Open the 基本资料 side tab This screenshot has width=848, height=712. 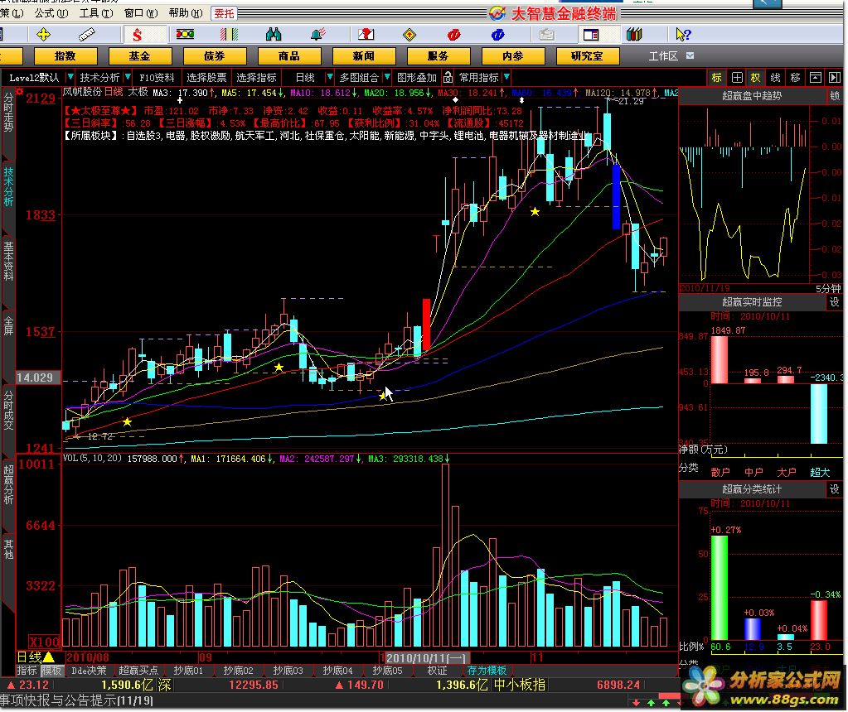point(8,261)
